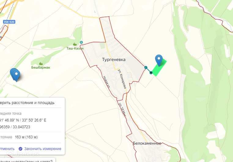Click the Бешбармак mountain icon

(41, 63)
